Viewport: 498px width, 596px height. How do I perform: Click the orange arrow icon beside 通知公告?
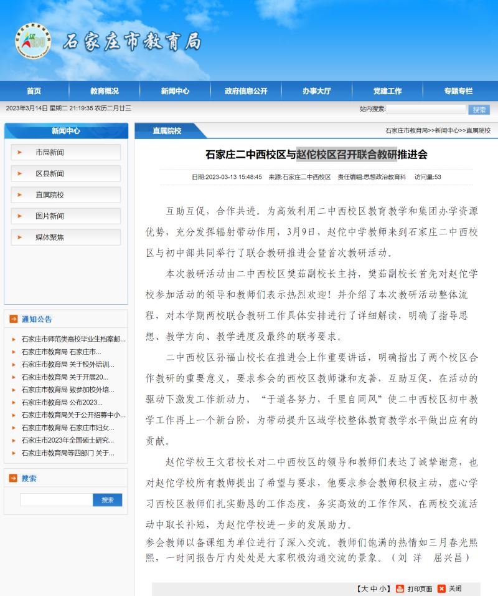pyautogui.click(x=14, y=319)
